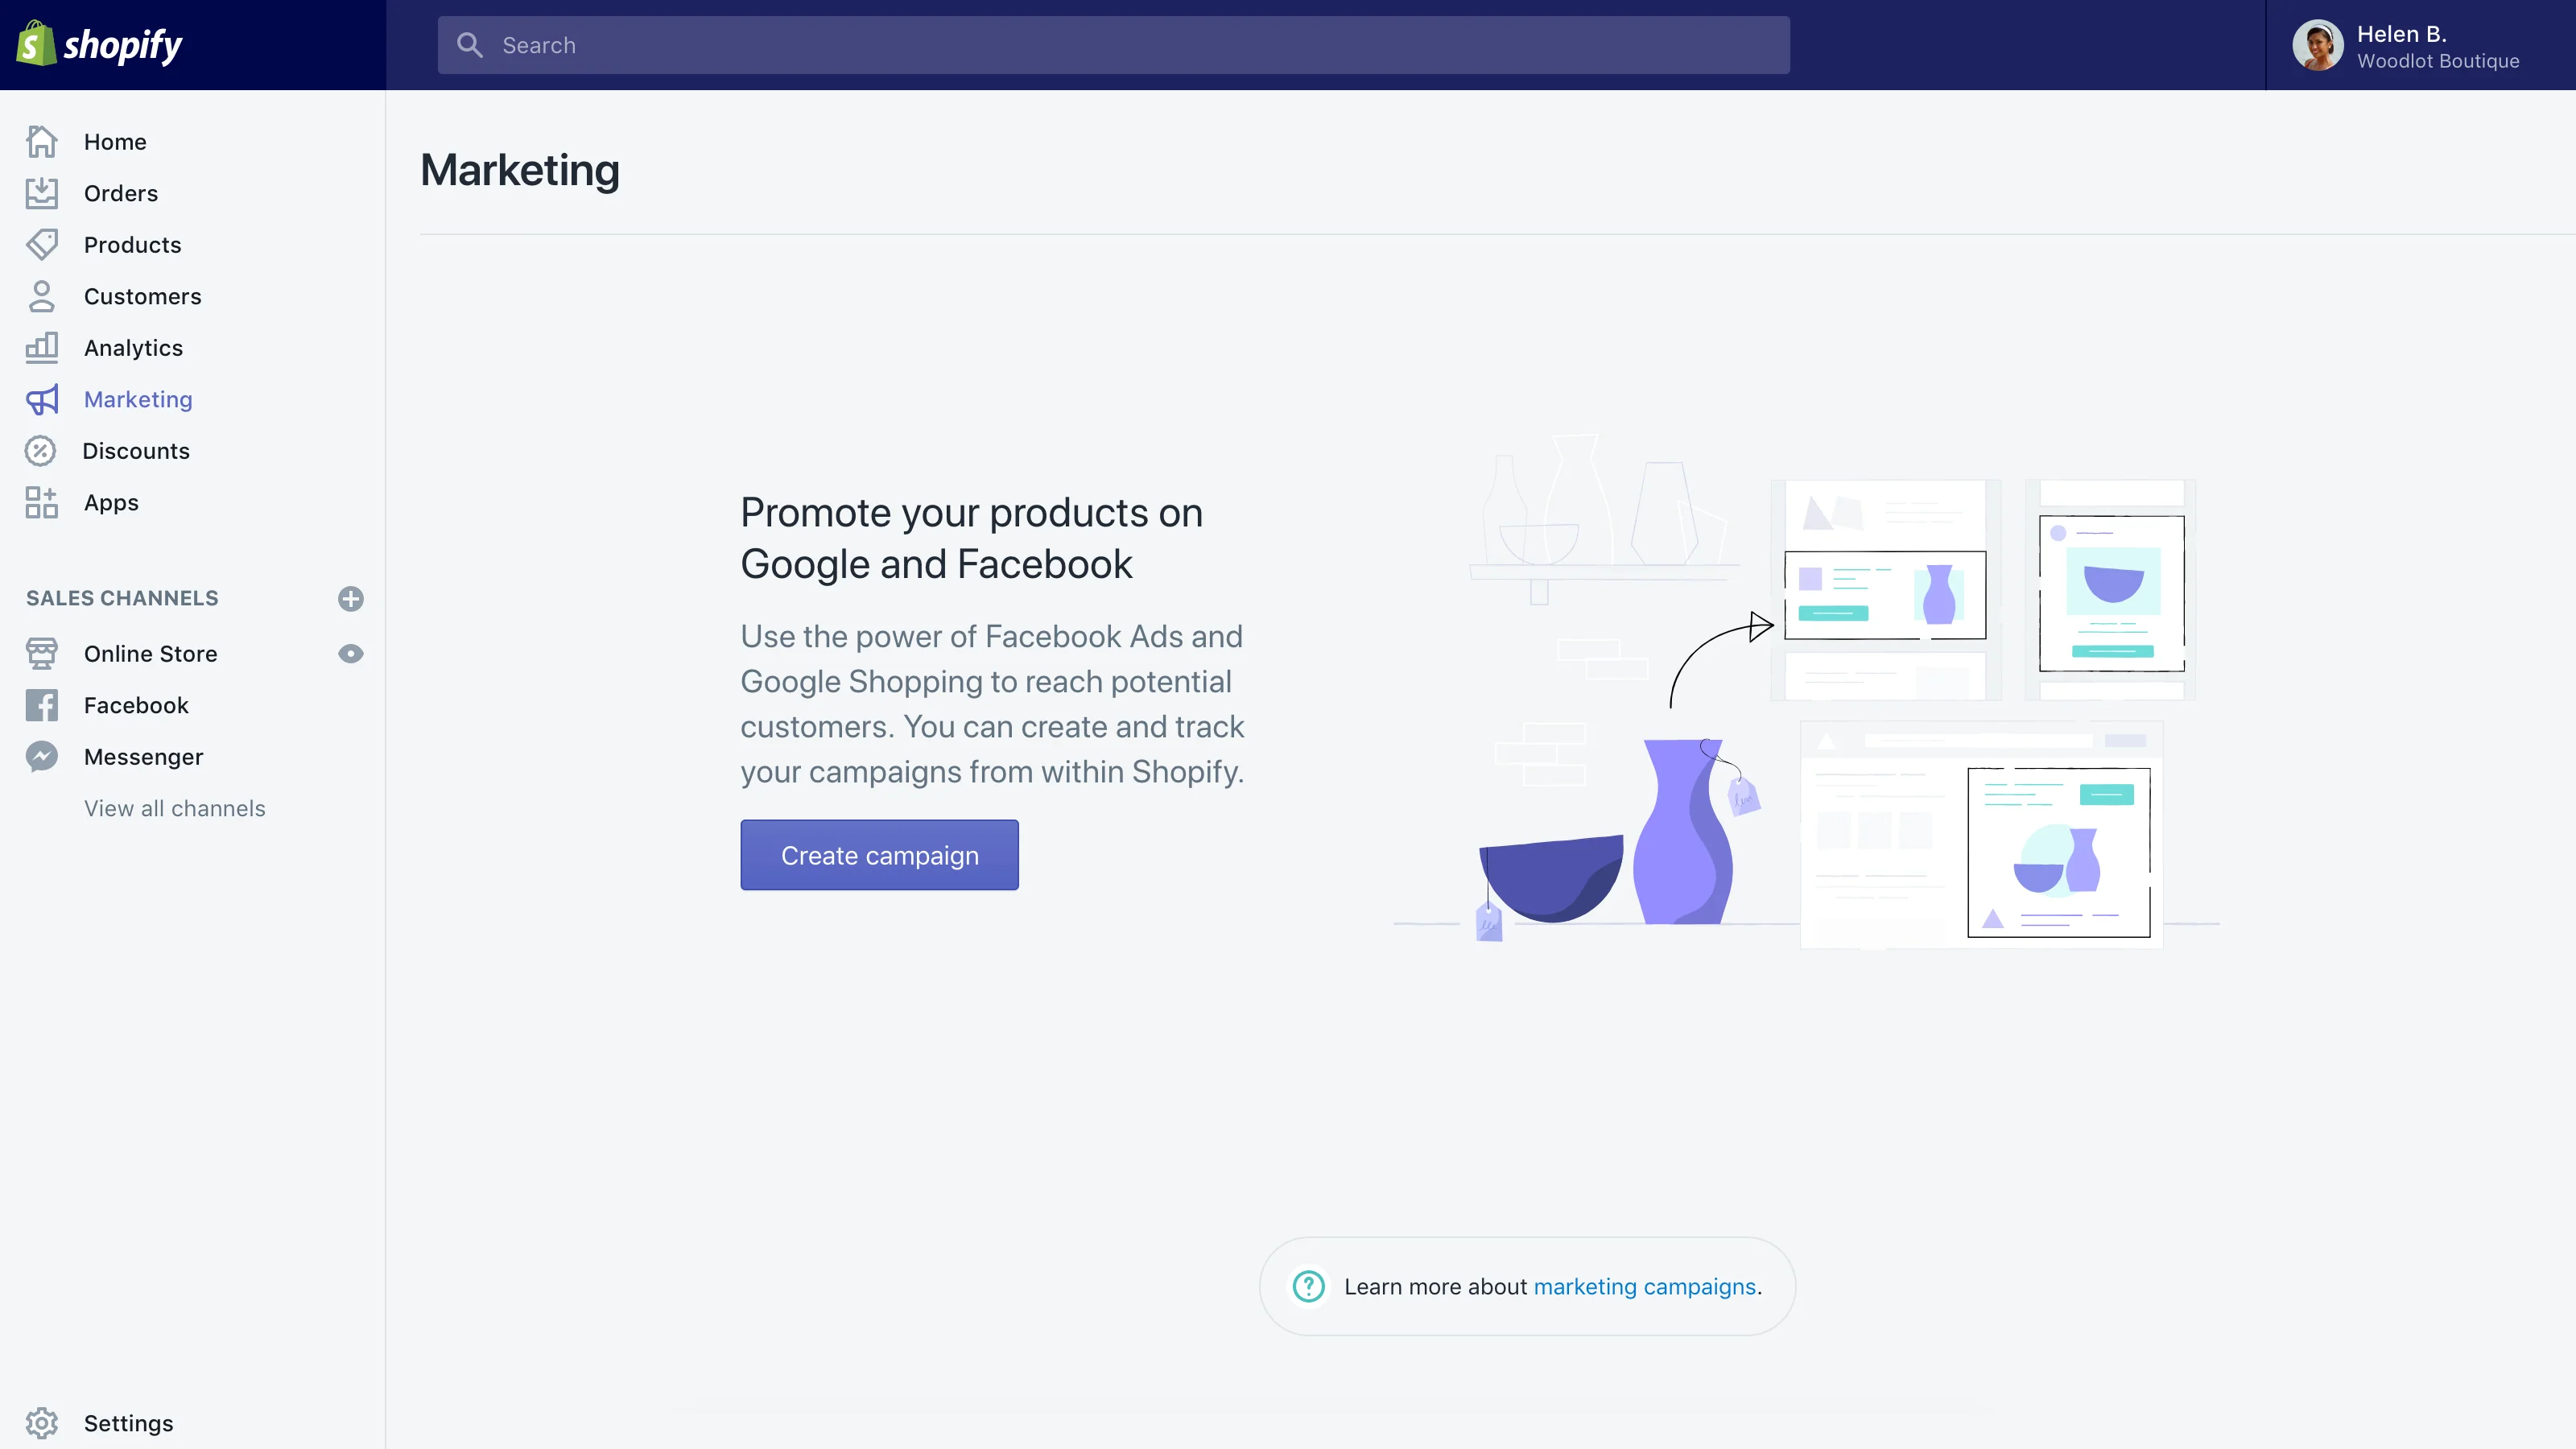Open Online Store sales channel
The height and width of the screenshot is (1449, 2576).
(151, 653)
